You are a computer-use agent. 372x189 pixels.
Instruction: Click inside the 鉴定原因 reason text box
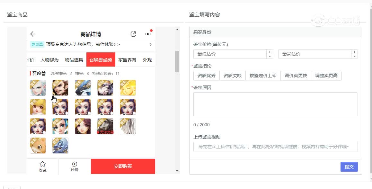pos(276,104)
